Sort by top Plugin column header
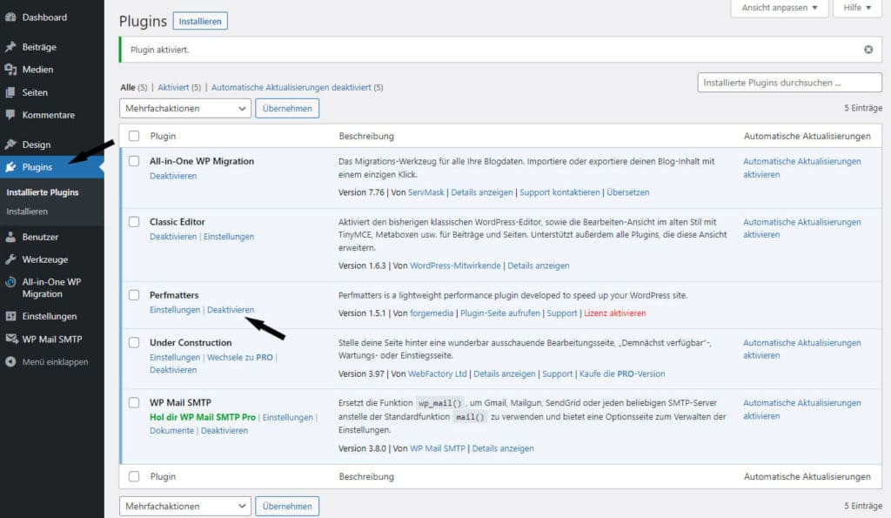891x518 pixels. [163, 136]
